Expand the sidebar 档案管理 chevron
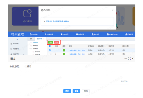The height and width of the screenshot is (98, 143). pyautogui.click(x=23, y=49)
